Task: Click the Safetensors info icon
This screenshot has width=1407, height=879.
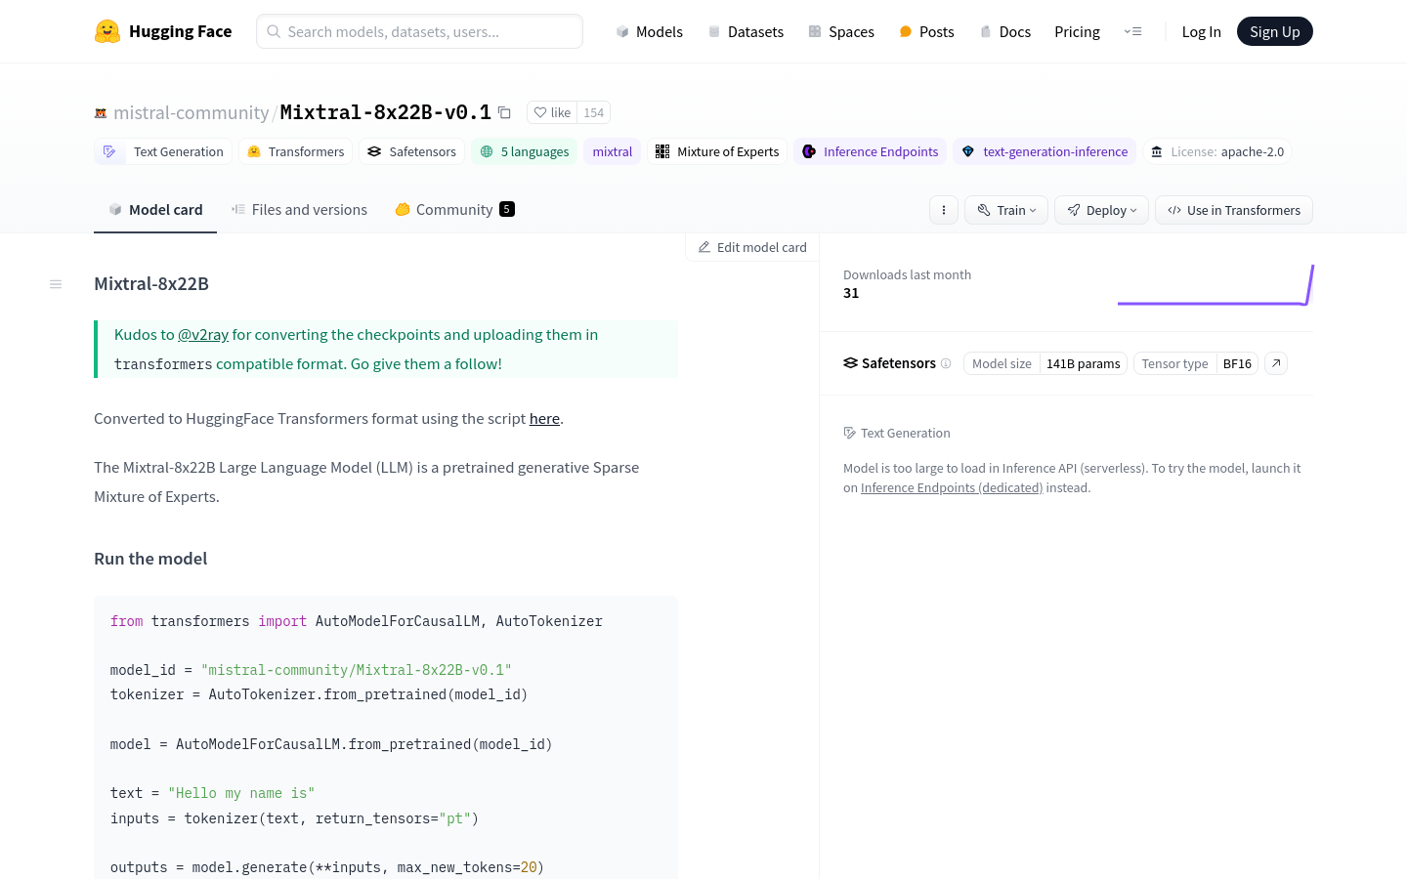Action: click(946, 363)
